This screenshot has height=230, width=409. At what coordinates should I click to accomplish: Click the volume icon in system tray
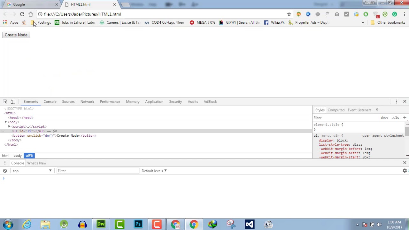[x=379, y=225]
